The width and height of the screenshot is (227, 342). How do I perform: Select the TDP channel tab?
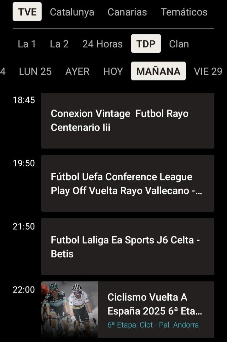146,44
